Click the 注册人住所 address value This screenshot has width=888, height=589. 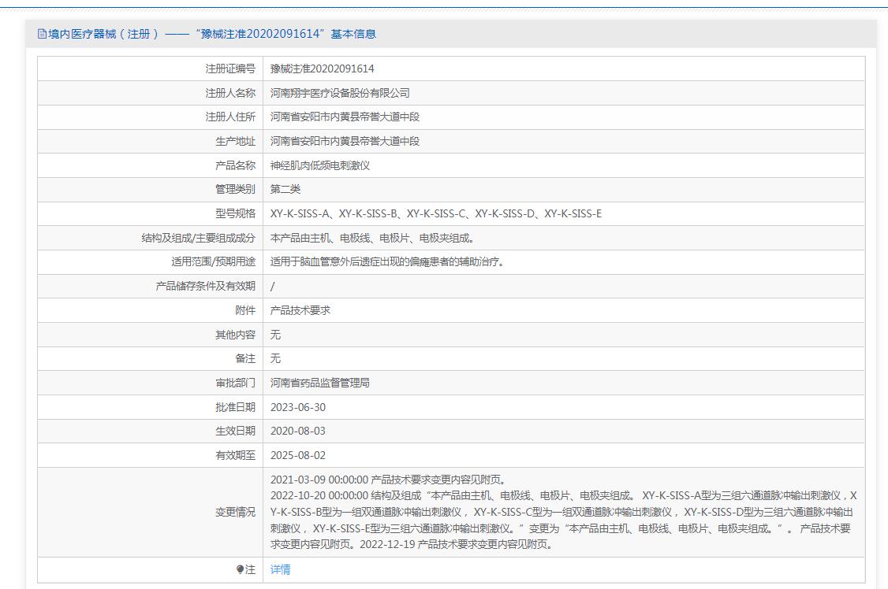click(345, 117)
